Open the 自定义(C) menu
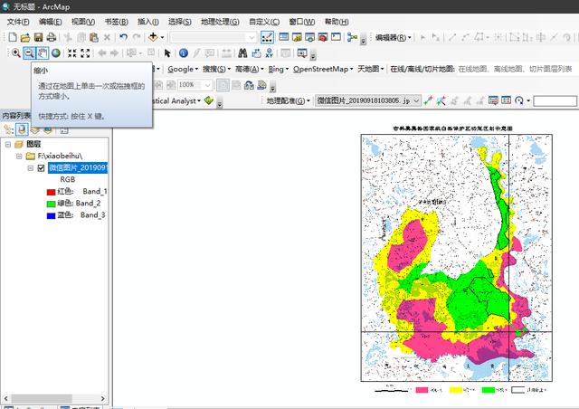Image resolution: width=579 pixels, height=409 pixels. pyautogui.click(x=264, y=22)
